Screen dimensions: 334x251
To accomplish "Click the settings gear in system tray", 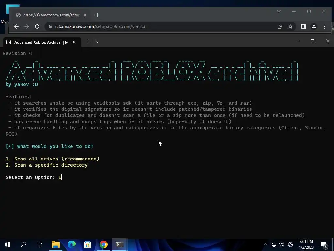I will click(x=291, y=244).
